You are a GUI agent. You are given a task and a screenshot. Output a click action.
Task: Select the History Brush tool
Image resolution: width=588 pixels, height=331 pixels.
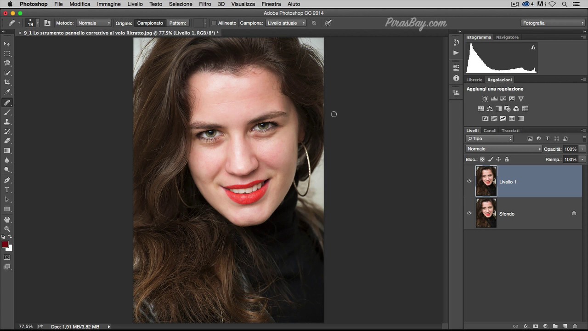[x=7, y=131]
